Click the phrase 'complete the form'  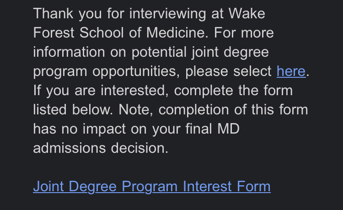pyautogui.click(x=233, y=91)
